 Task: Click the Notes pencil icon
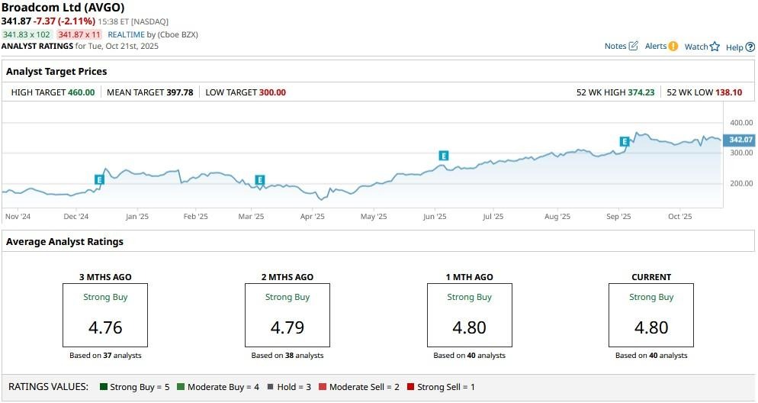(x=633, y=47)
